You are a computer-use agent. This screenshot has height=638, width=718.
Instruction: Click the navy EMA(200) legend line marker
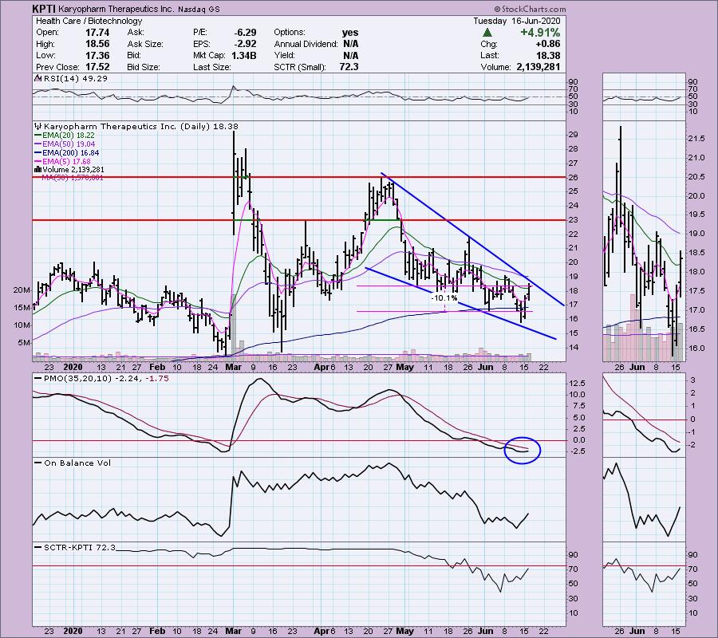(x=38, y=153)
